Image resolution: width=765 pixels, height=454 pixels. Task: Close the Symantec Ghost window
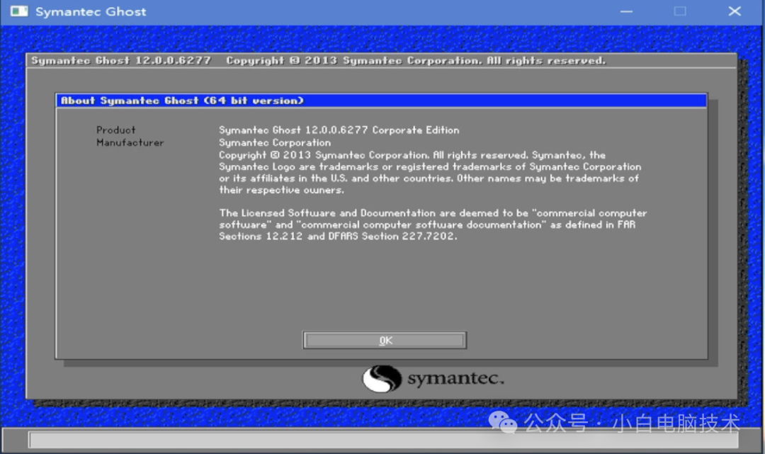(735, 11)
